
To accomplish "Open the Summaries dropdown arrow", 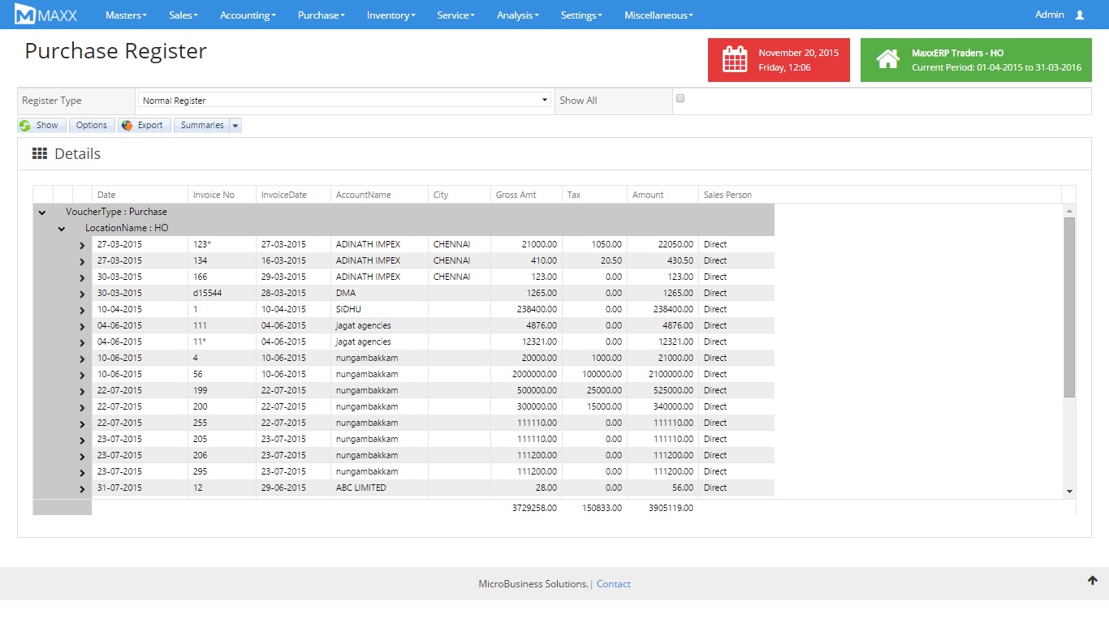I will [x=235, y=126].
